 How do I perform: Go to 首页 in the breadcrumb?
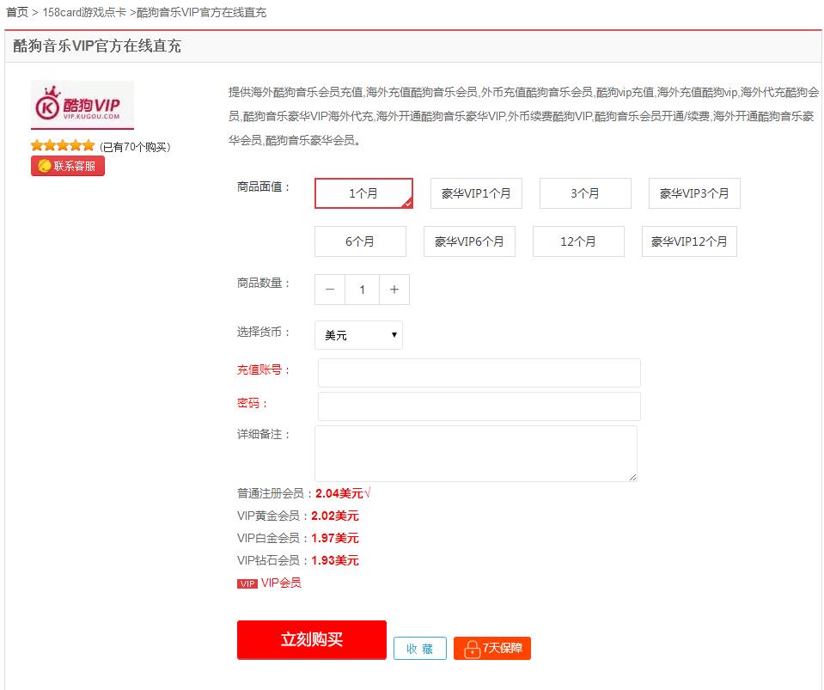tap(17, 12)
